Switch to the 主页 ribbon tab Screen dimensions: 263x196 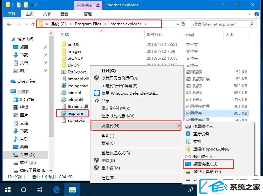[x=30, y=14]
